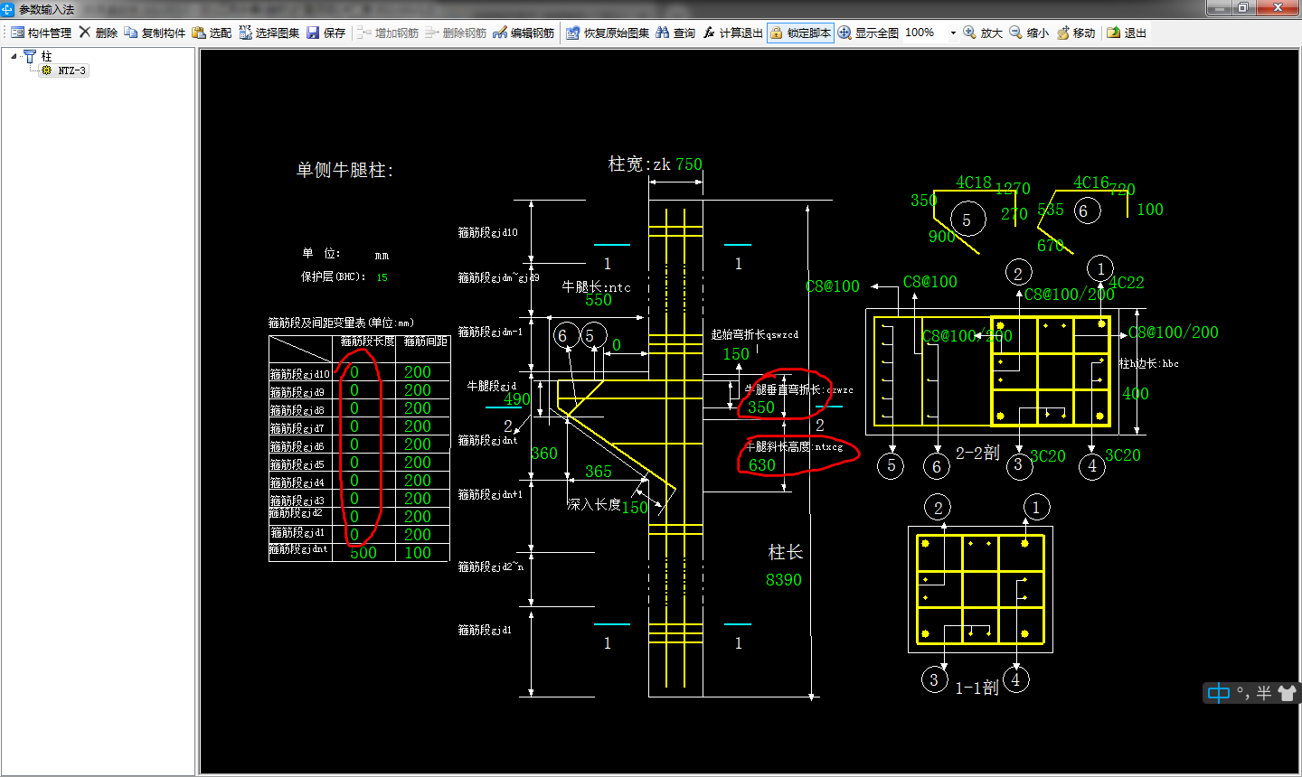The image size is (1302, 777).
Task: Zoom in with 放大
Action: (x=983, y=33)
